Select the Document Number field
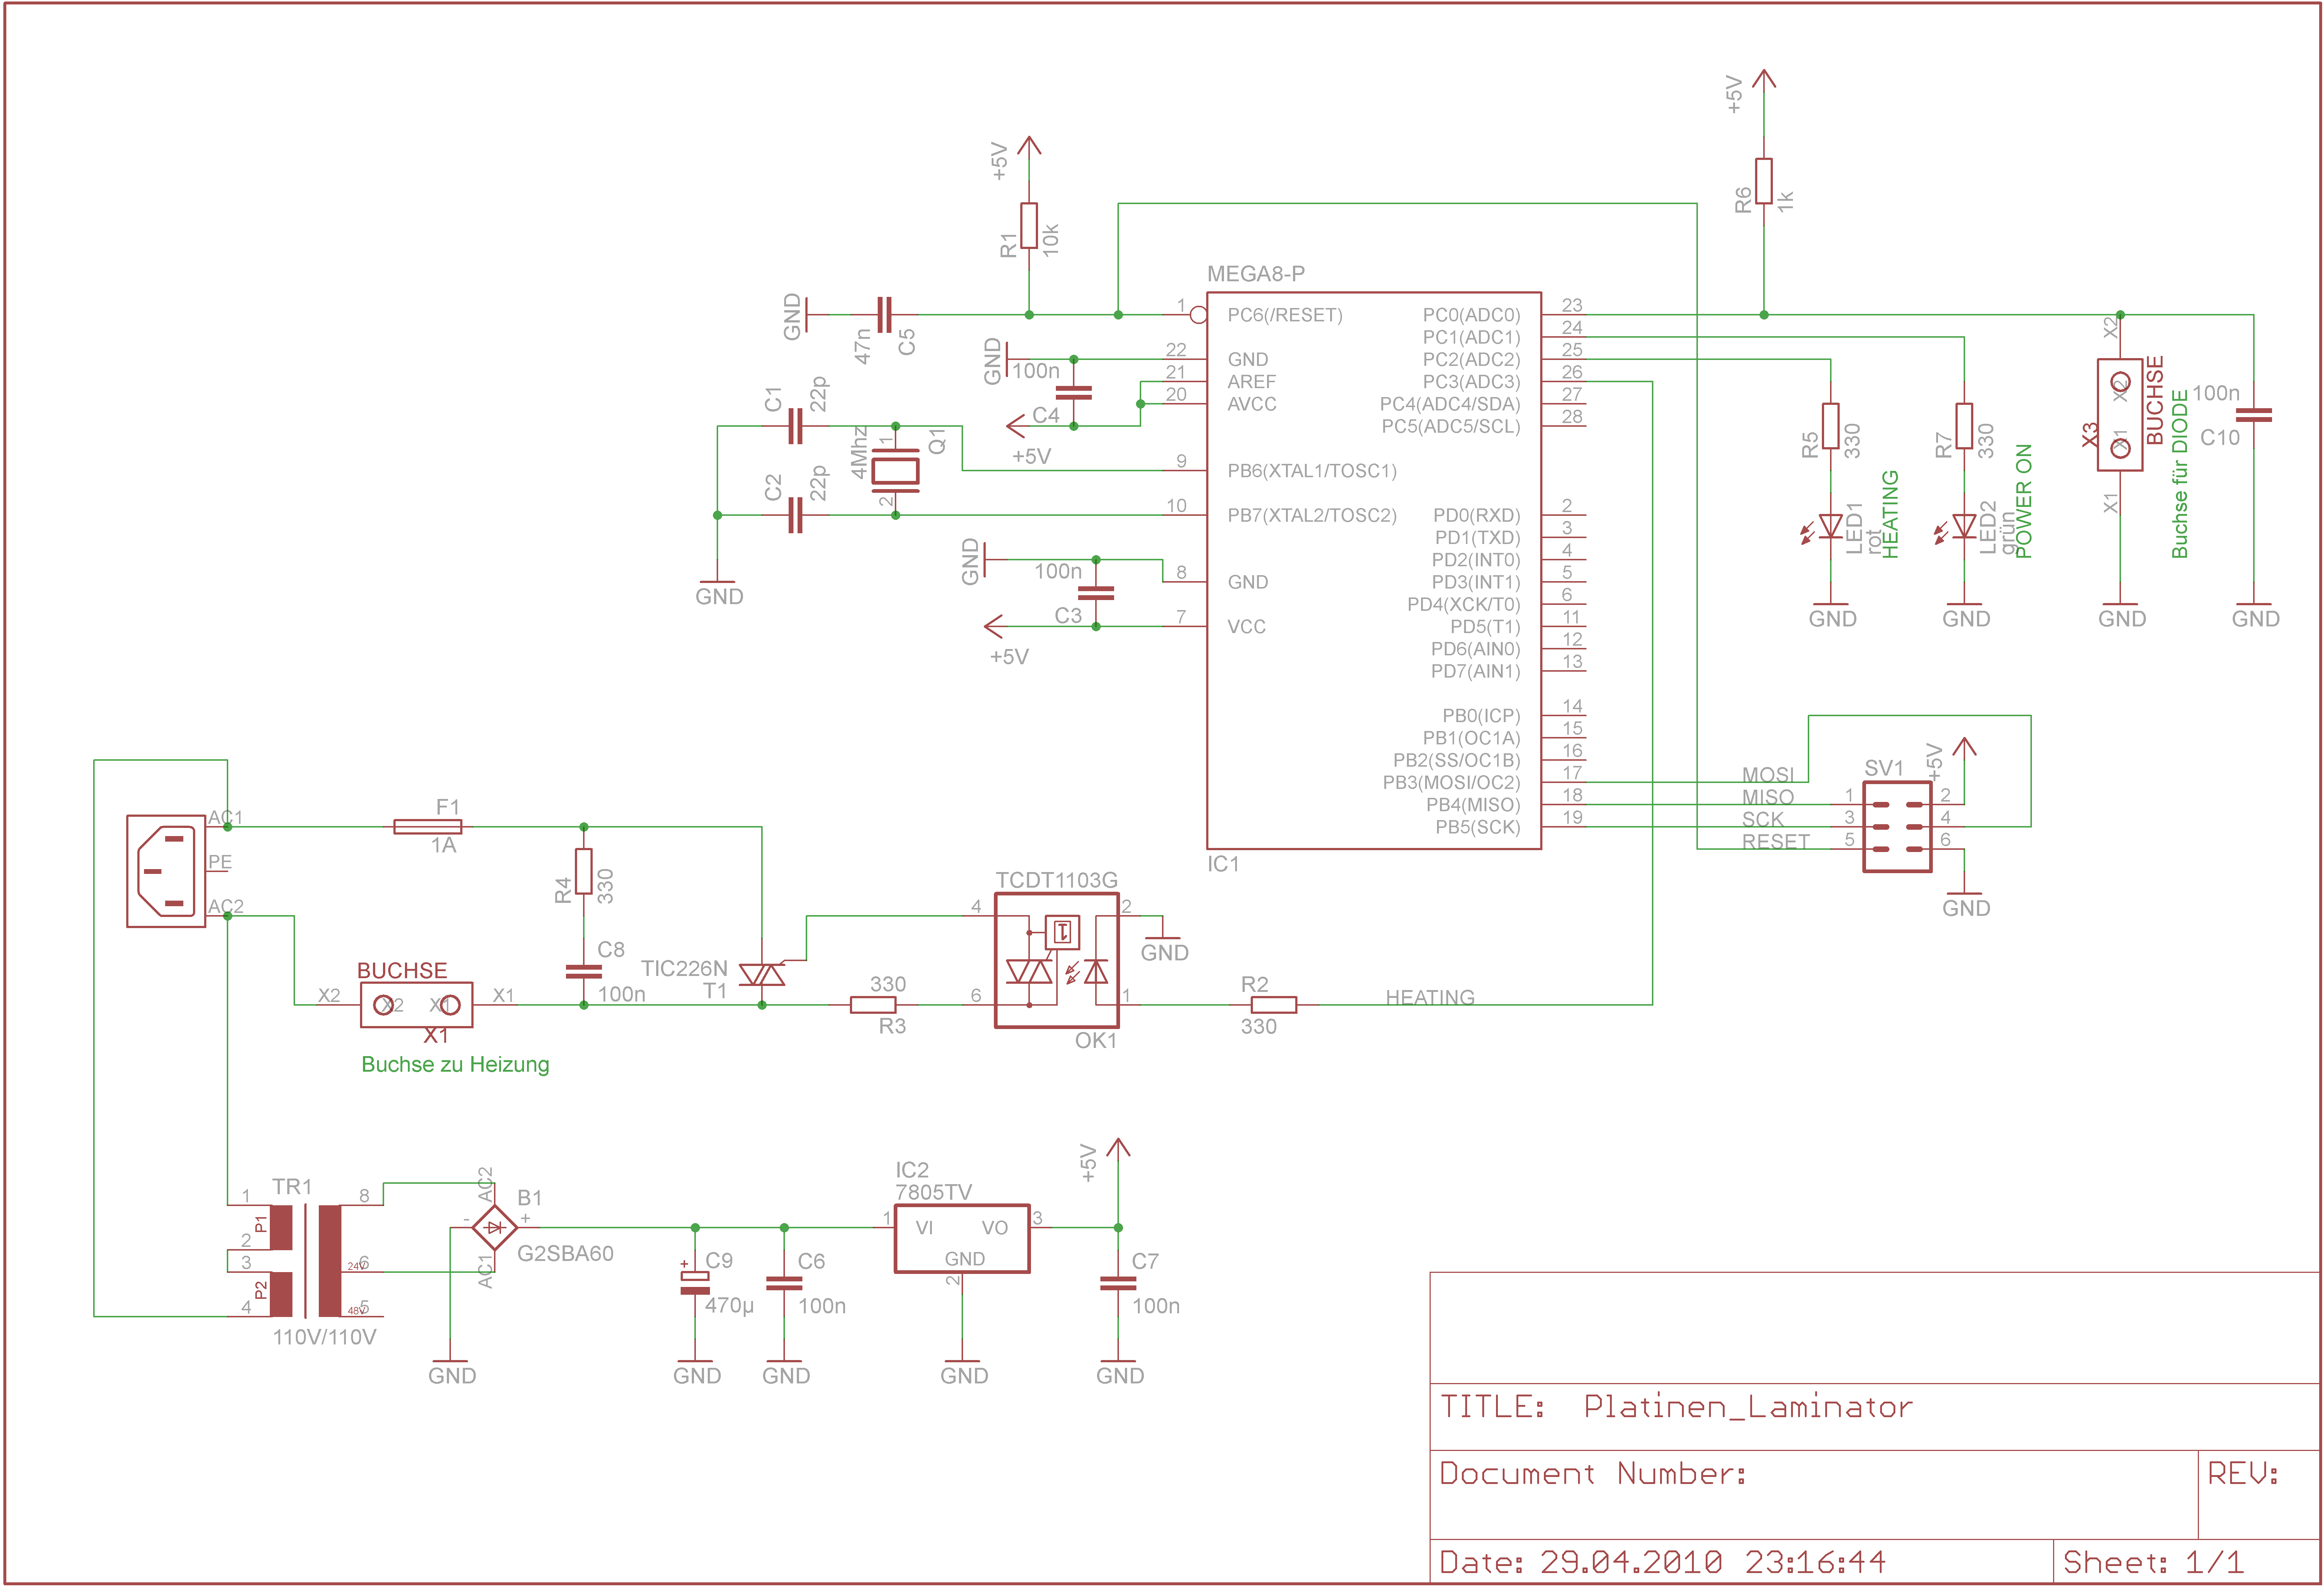The image size is (2324, 1589). pos(1814,1495)
